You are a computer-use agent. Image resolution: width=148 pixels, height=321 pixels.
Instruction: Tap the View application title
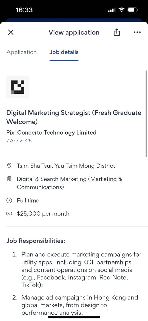[x=74, y=32]
